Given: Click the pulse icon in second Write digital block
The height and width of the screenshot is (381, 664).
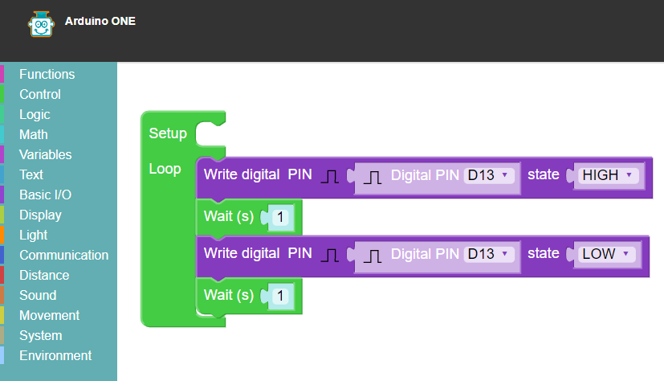Looking at the screenshot, I should pyautogui.click(x=330, y=255).
